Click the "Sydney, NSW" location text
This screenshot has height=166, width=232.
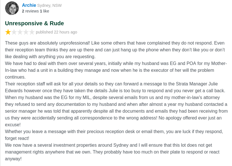coord(49,5)
